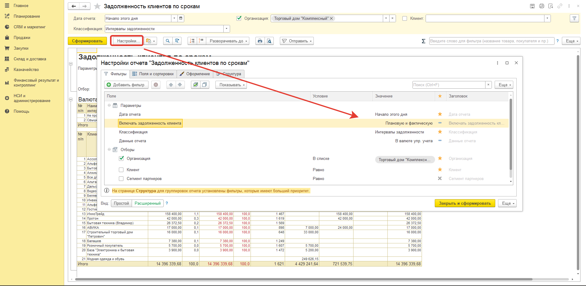586x286 pixels.
Task: Clear the search field in settings dialog
Action: tap(488, 85)
